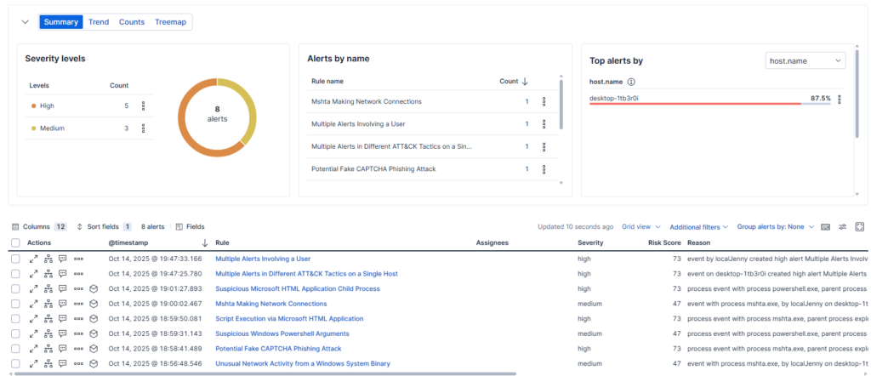Open Group alerts by dropdown

point(775,227)
